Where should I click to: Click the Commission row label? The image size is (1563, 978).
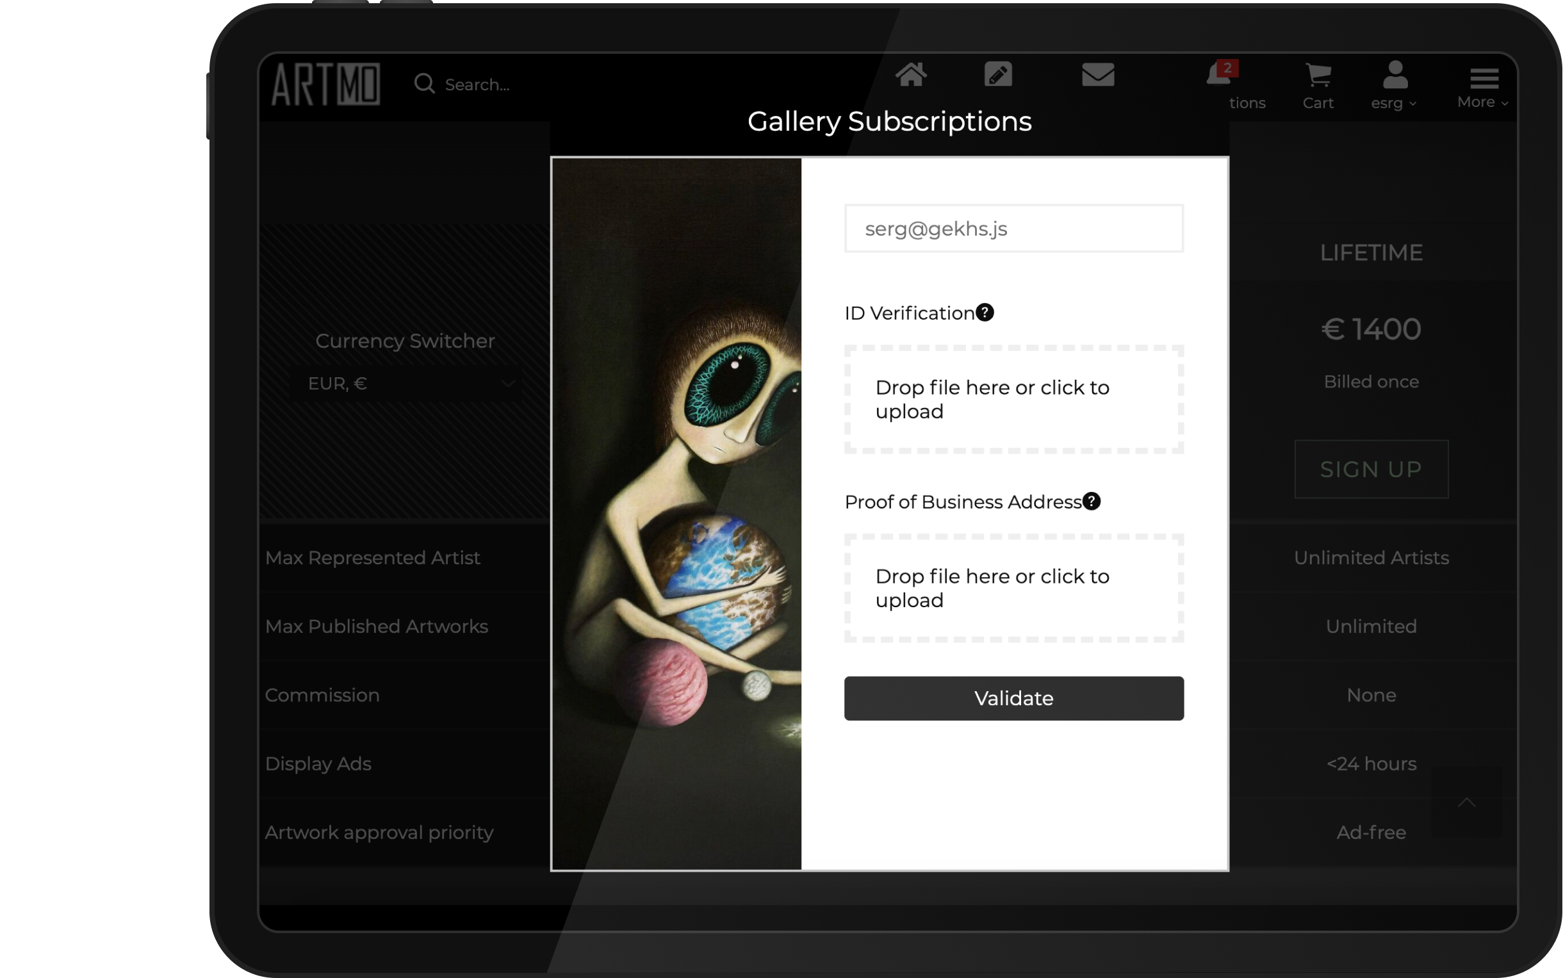(x=322, y=695)
